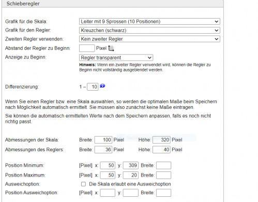The image size is (258, 202).
Task: Click the Schieberegler section header
Action: (113, 4)
